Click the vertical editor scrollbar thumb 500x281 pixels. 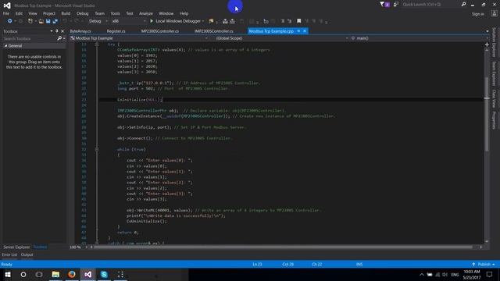tap(487, 115)
